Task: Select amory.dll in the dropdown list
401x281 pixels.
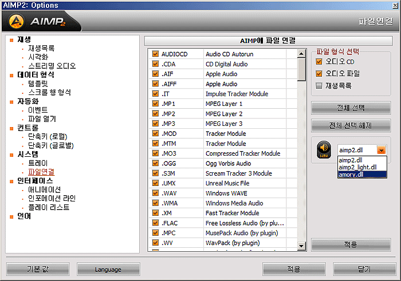Action: [362, 175]
